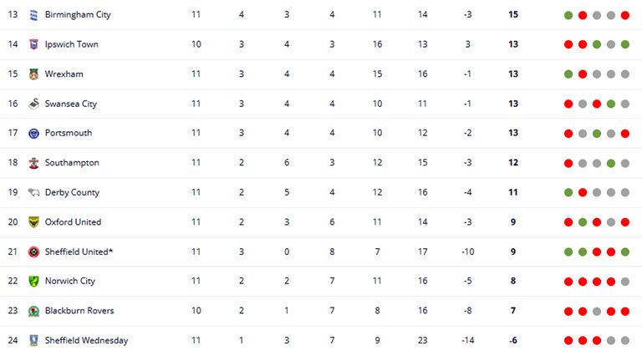642x361 pixels.
Task: Go to the Swansea City team link
Action: coord(71,104)
